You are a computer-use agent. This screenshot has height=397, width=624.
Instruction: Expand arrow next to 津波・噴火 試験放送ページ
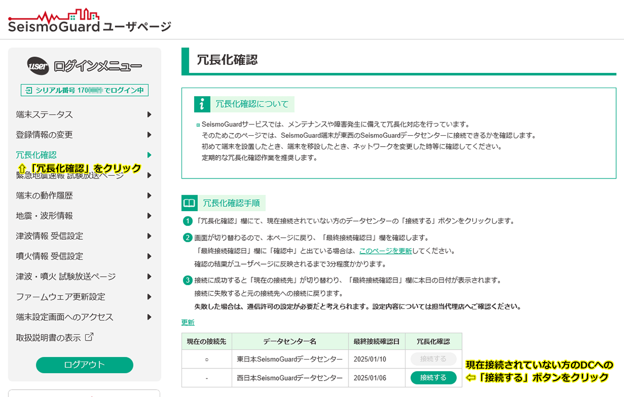click(x=149, y=277)
